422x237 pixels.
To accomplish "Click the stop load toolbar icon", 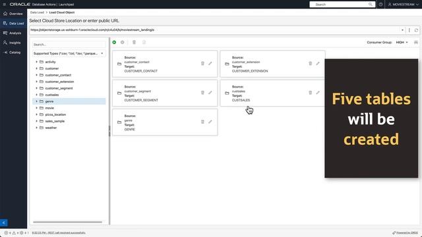I will tap(123, 42).
